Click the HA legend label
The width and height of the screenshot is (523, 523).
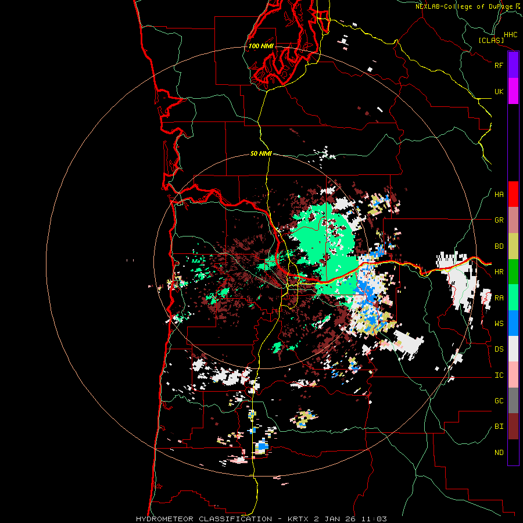499,195
